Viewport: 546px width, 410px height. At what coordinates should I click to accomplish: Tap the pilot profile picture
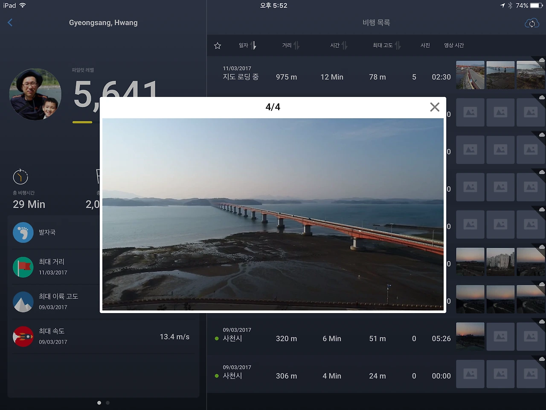[35, 94]
